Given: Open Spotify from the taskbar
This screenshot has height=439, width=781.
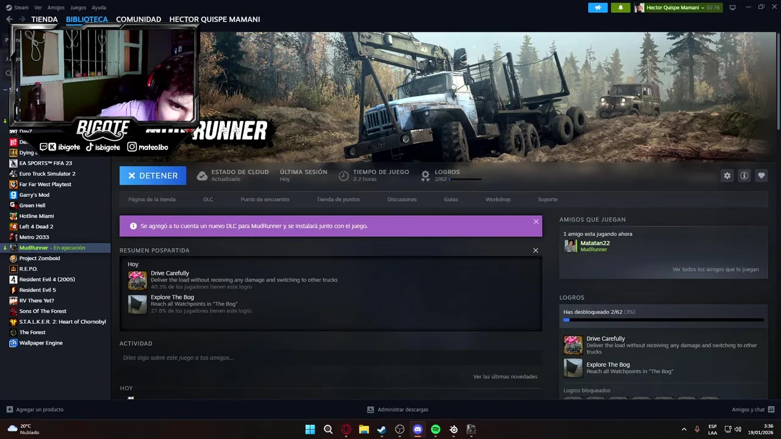Looking at the screenshot, I should [436, 429].
